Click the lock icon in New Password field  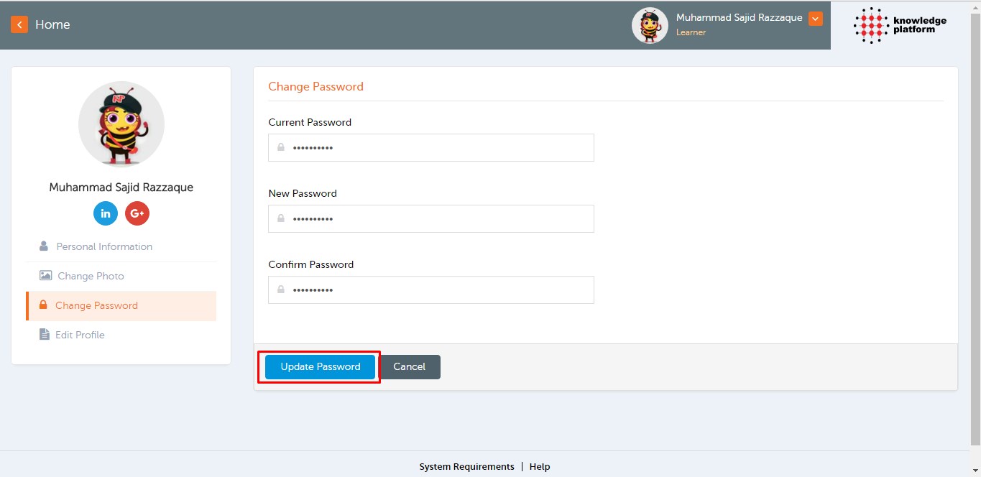pos(281,218)
